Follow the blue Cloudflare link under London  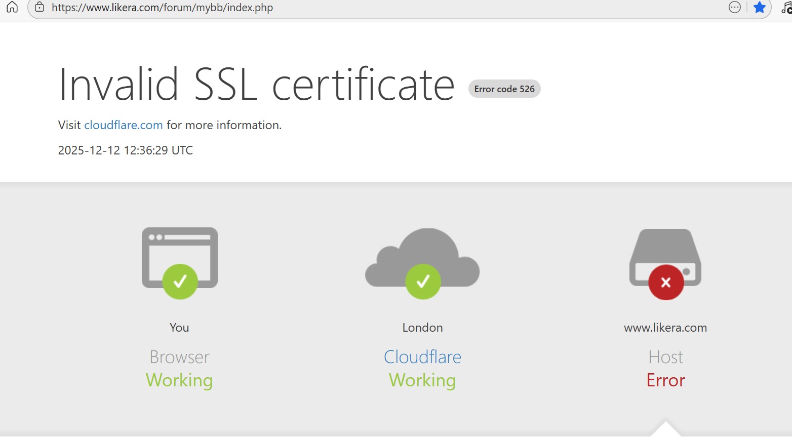click(x=422, y=357)
